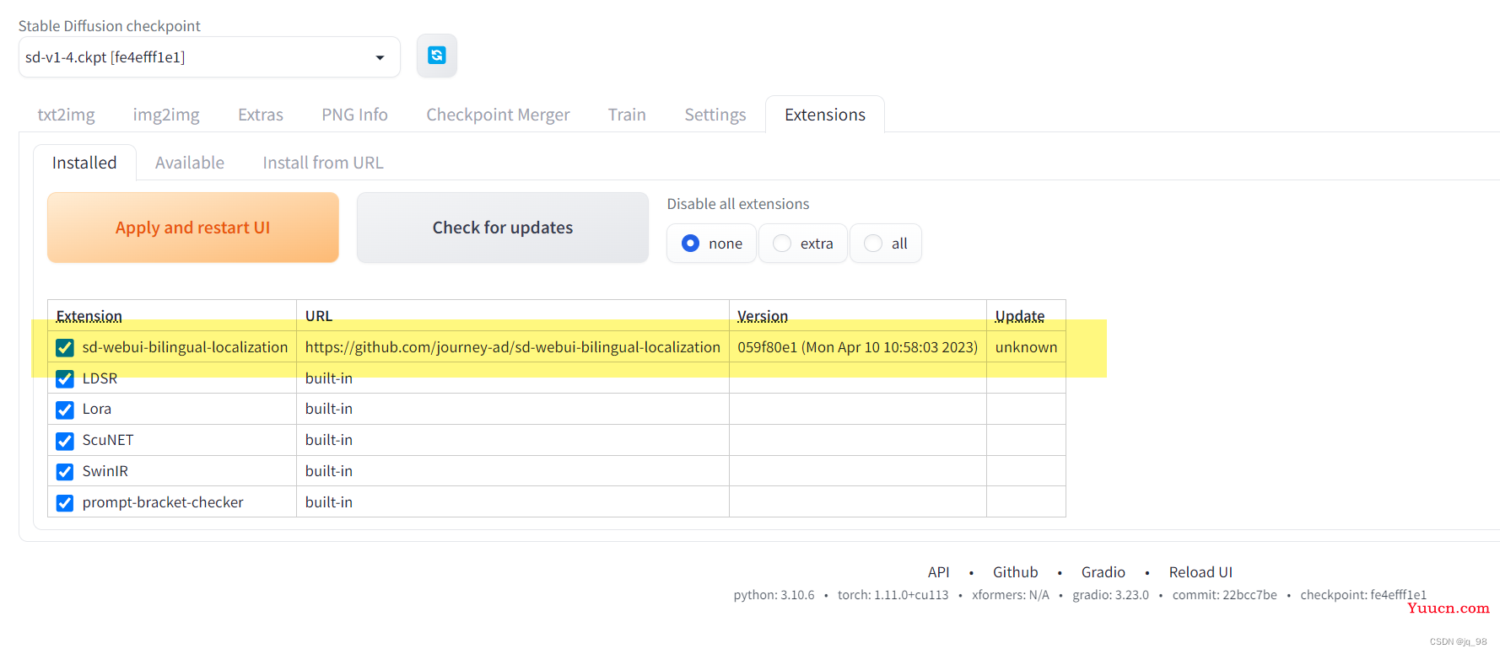1500x654 pixels.
Task: Open the Train tab
Action: coord(627,115)
